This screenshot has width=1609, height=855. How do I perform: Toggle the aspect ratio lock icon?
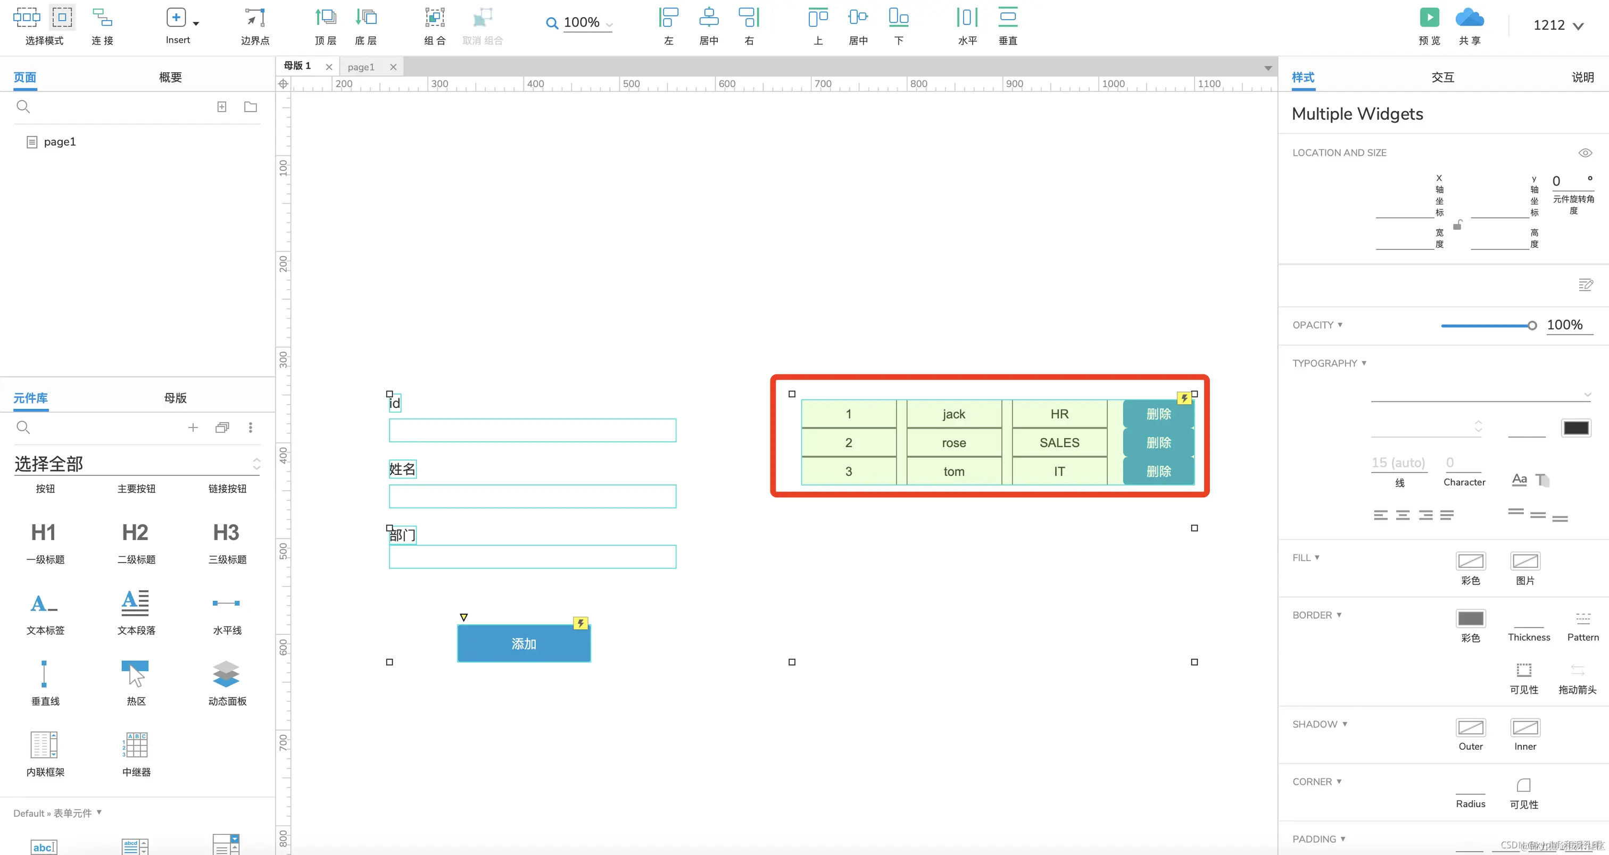click(1457, 225)
